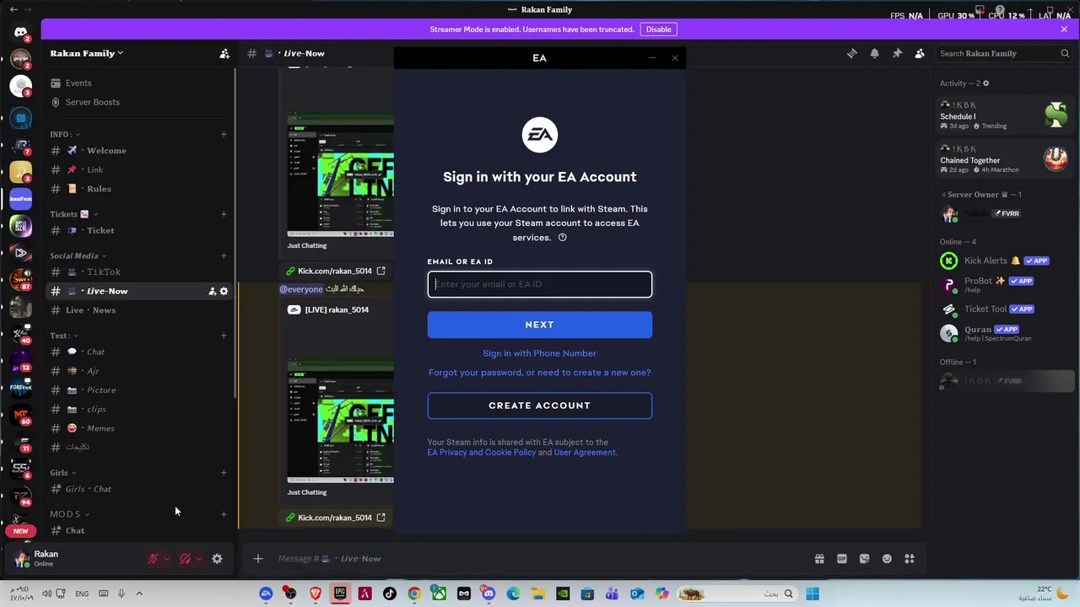Open the Events item in sidebar
The width and height of the screenshot is (1080, 607).
click(140, 83)
